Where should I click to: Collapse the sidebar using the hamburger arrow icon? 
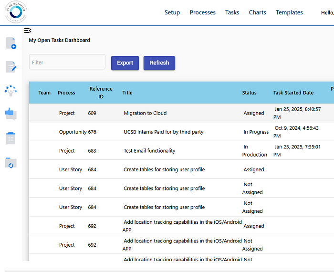[28, 31]
